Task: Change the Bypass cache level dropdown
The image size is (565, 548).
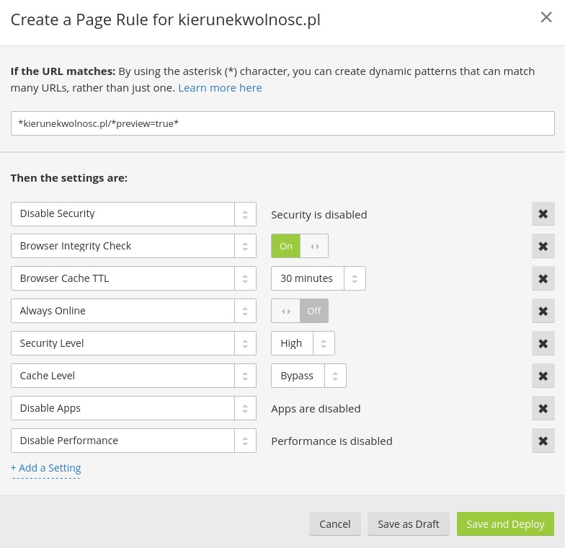Action: [x=308, y=376]
